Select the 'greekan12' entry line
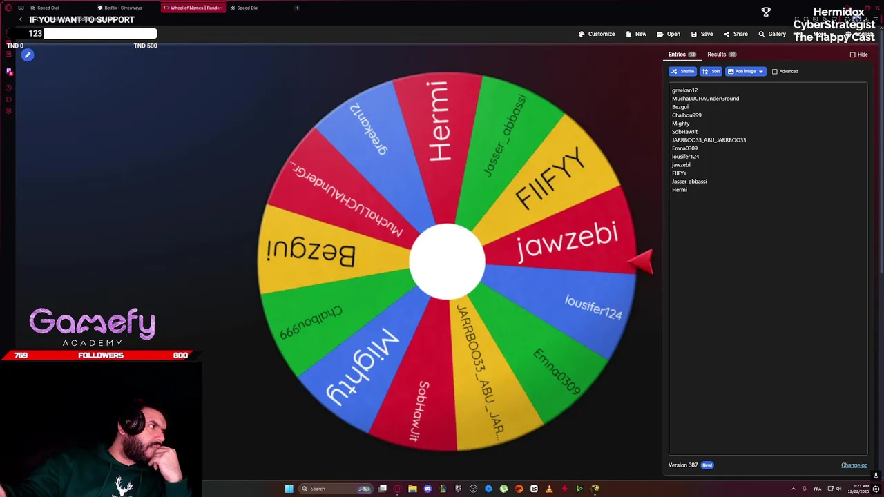884x497 pixels. coord(684,90)
